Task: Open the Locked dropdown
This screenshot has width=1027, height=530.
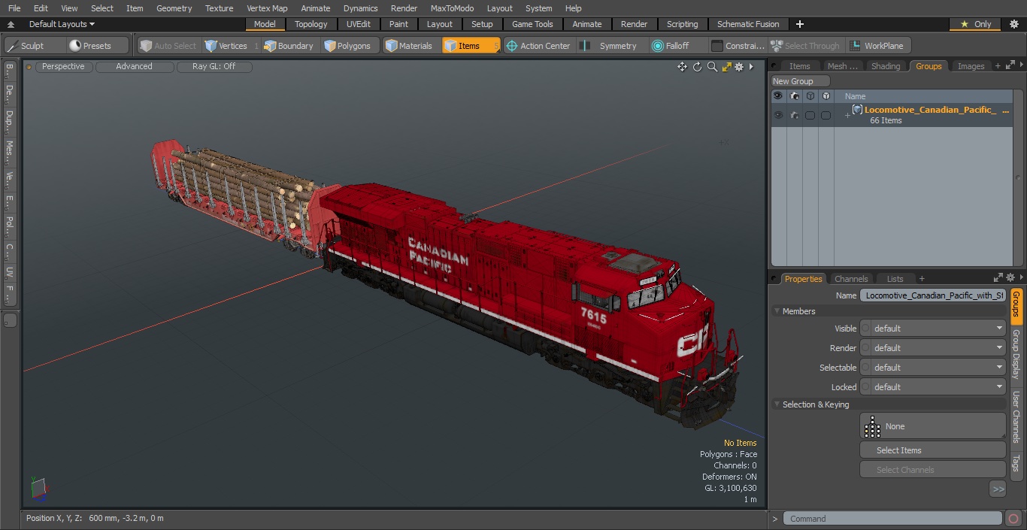Action: coord(932,387)
